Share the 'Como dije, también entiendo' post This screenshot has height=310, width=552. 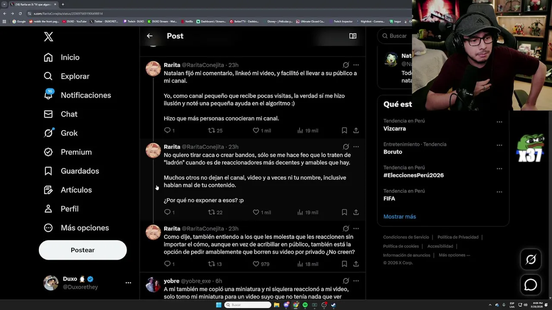pyautogui.click(x=356, y=264)
